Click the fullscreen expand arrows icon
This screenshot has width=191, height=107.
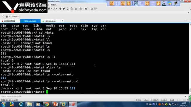[x=68, y=9]
